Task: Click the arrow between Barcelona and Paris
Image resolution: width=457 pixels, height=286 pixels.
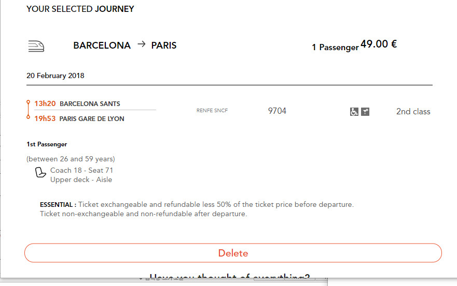Action: coord(141,45)
